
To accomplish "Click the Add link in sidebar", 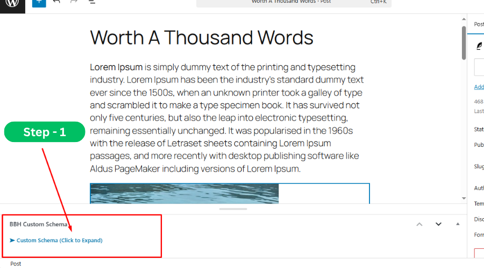I will click(479, 87).
